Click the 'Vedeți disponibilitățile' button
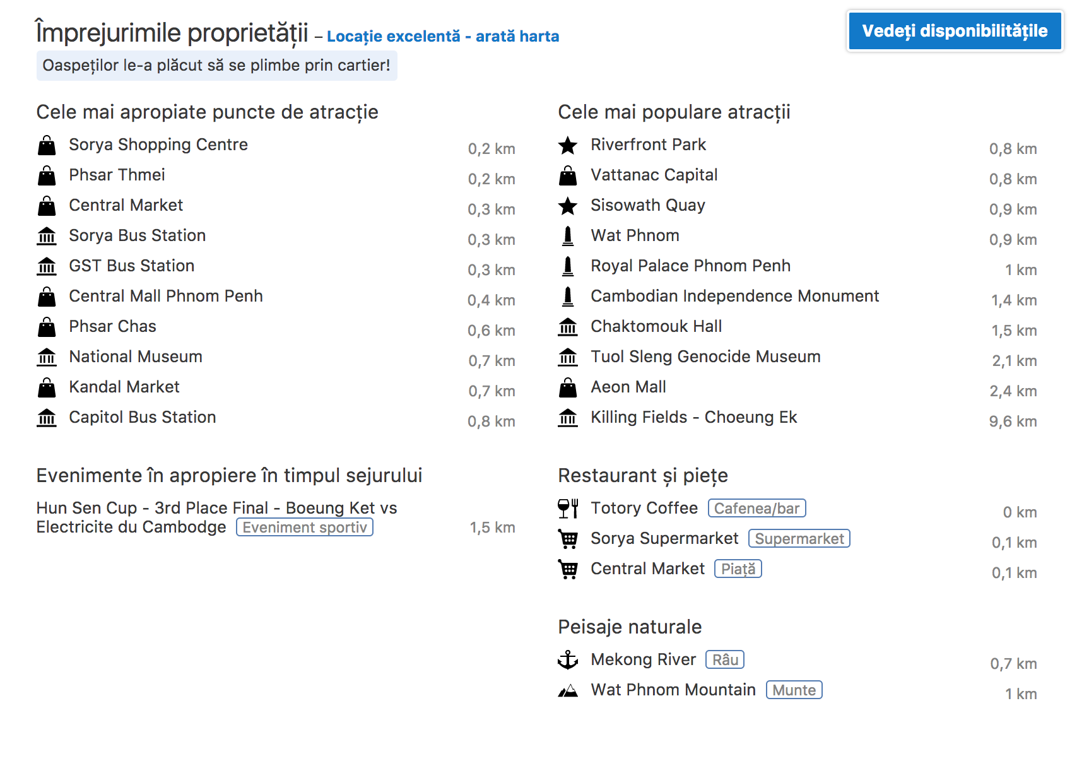This screenshot has height=761, width=1089. (954, 31)
